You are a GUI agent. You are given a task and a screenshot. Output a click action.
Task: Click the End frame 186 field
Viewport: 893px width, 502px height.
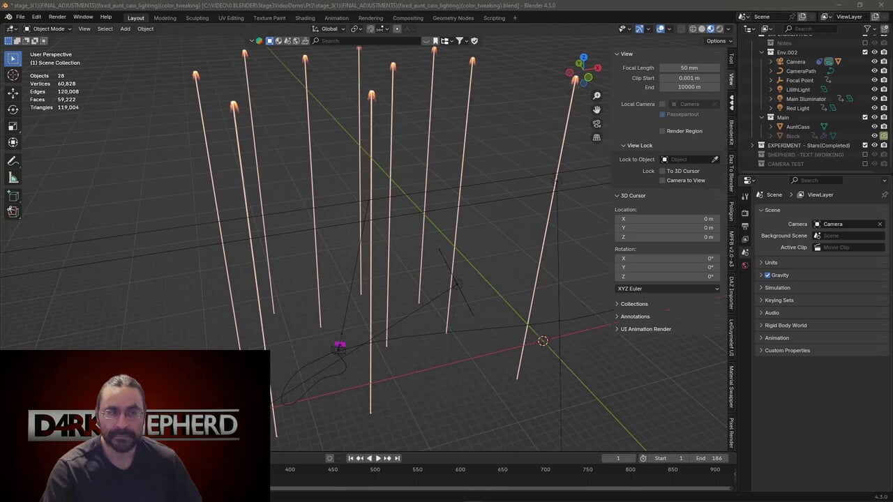click(708, 458)
